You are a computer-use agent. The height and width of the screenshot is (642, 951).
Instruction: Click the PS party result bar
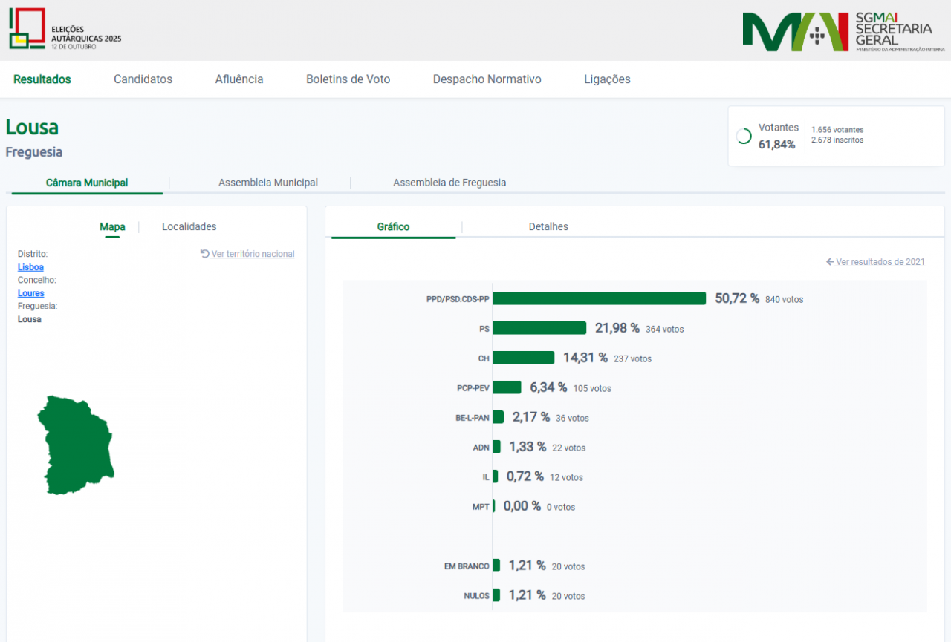click(x=539, y=328)
